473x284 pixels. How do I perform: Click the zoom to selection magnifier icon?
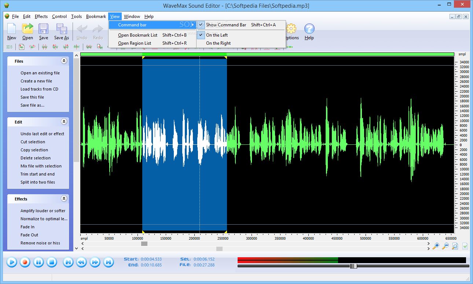tap(455, 246)
